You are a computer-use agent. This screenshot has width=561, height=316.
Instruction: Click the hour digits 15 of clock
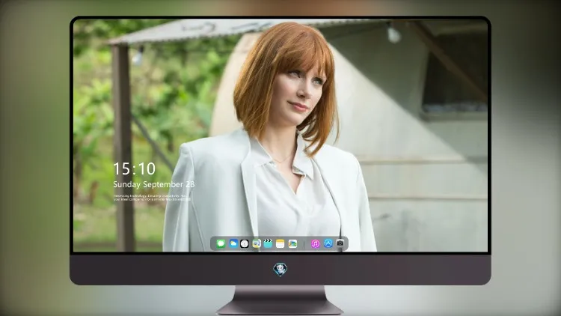[122, 168]
